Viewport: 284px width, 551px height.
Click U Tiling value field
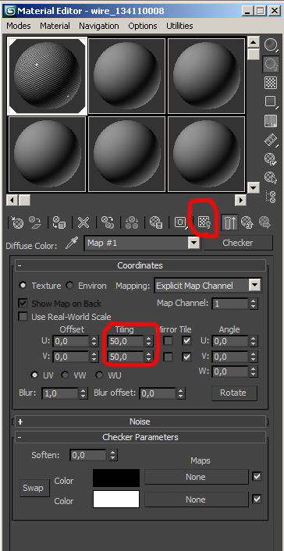(x=126, y=341)
